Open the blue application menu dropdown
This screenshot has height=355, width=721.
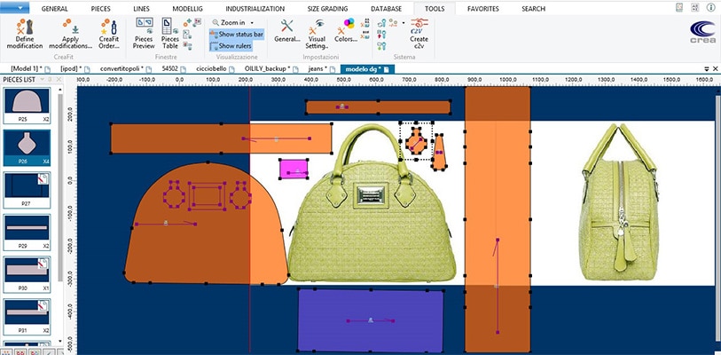point(15,7)
